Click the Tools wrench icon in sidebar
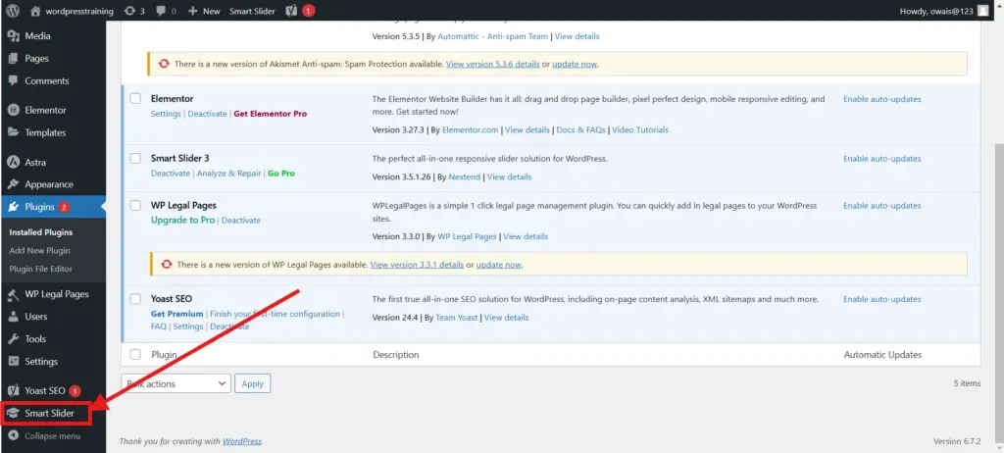Viewport: 1004px width, 453px height. point(14,339)
